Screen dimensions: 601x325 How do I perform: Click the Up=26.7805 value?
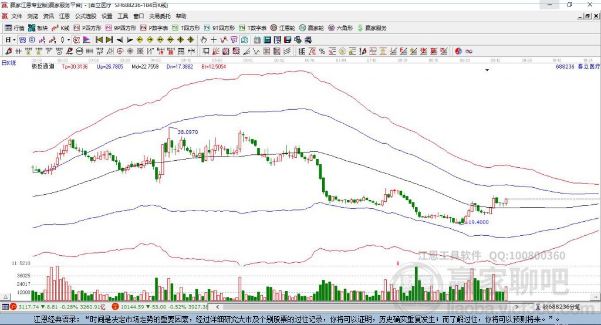coord(110,66)
